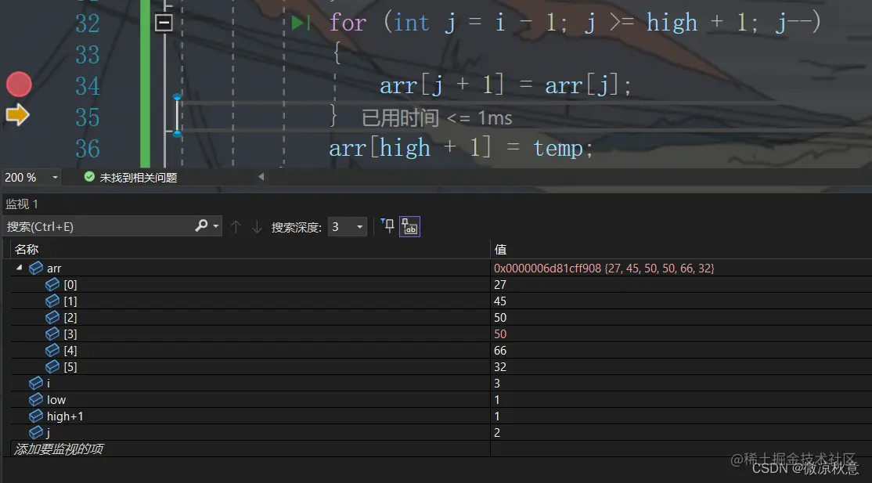Click the green run-to-here arrow before 'for'

tap(301, 23)
